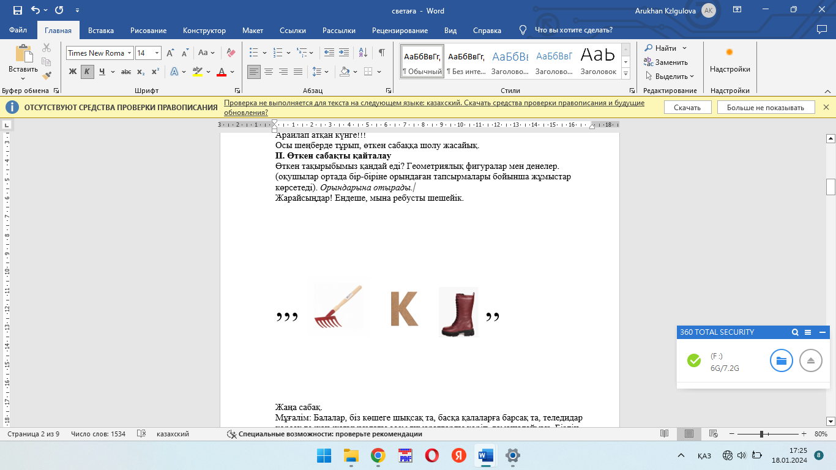This screenshot has width=836, height=470.
Task: Expand the font size dropdown
Action: tap(157, 53)
